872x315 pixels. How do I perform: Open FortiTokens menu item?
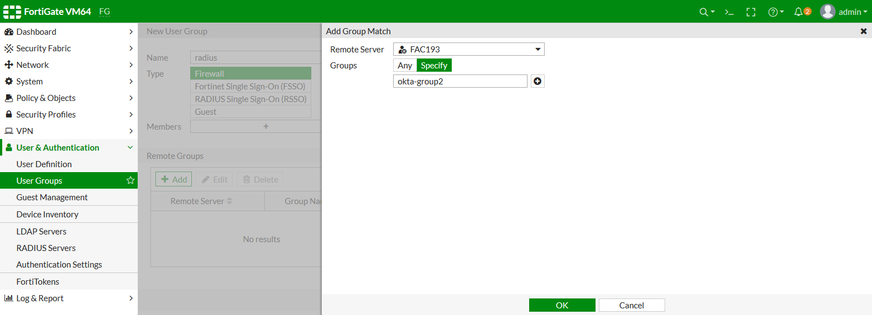(69, 282)
